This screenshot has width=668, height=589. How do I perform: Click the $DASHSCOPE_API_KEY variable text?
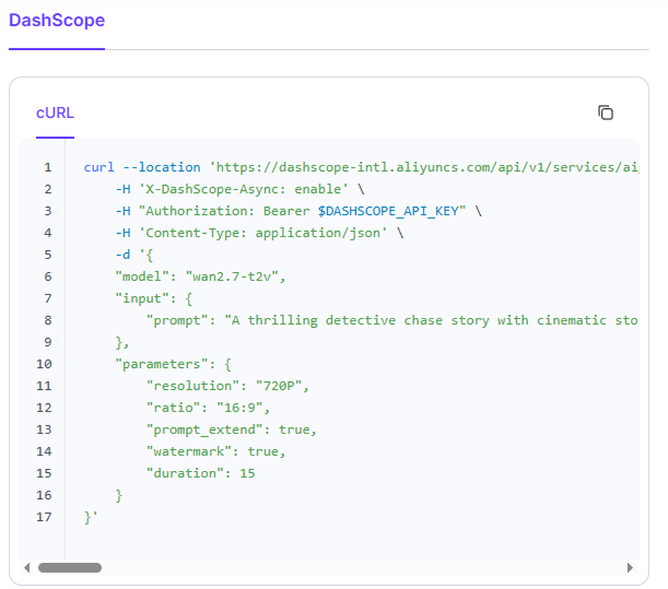pyautogui.click(x=388, y=211)
